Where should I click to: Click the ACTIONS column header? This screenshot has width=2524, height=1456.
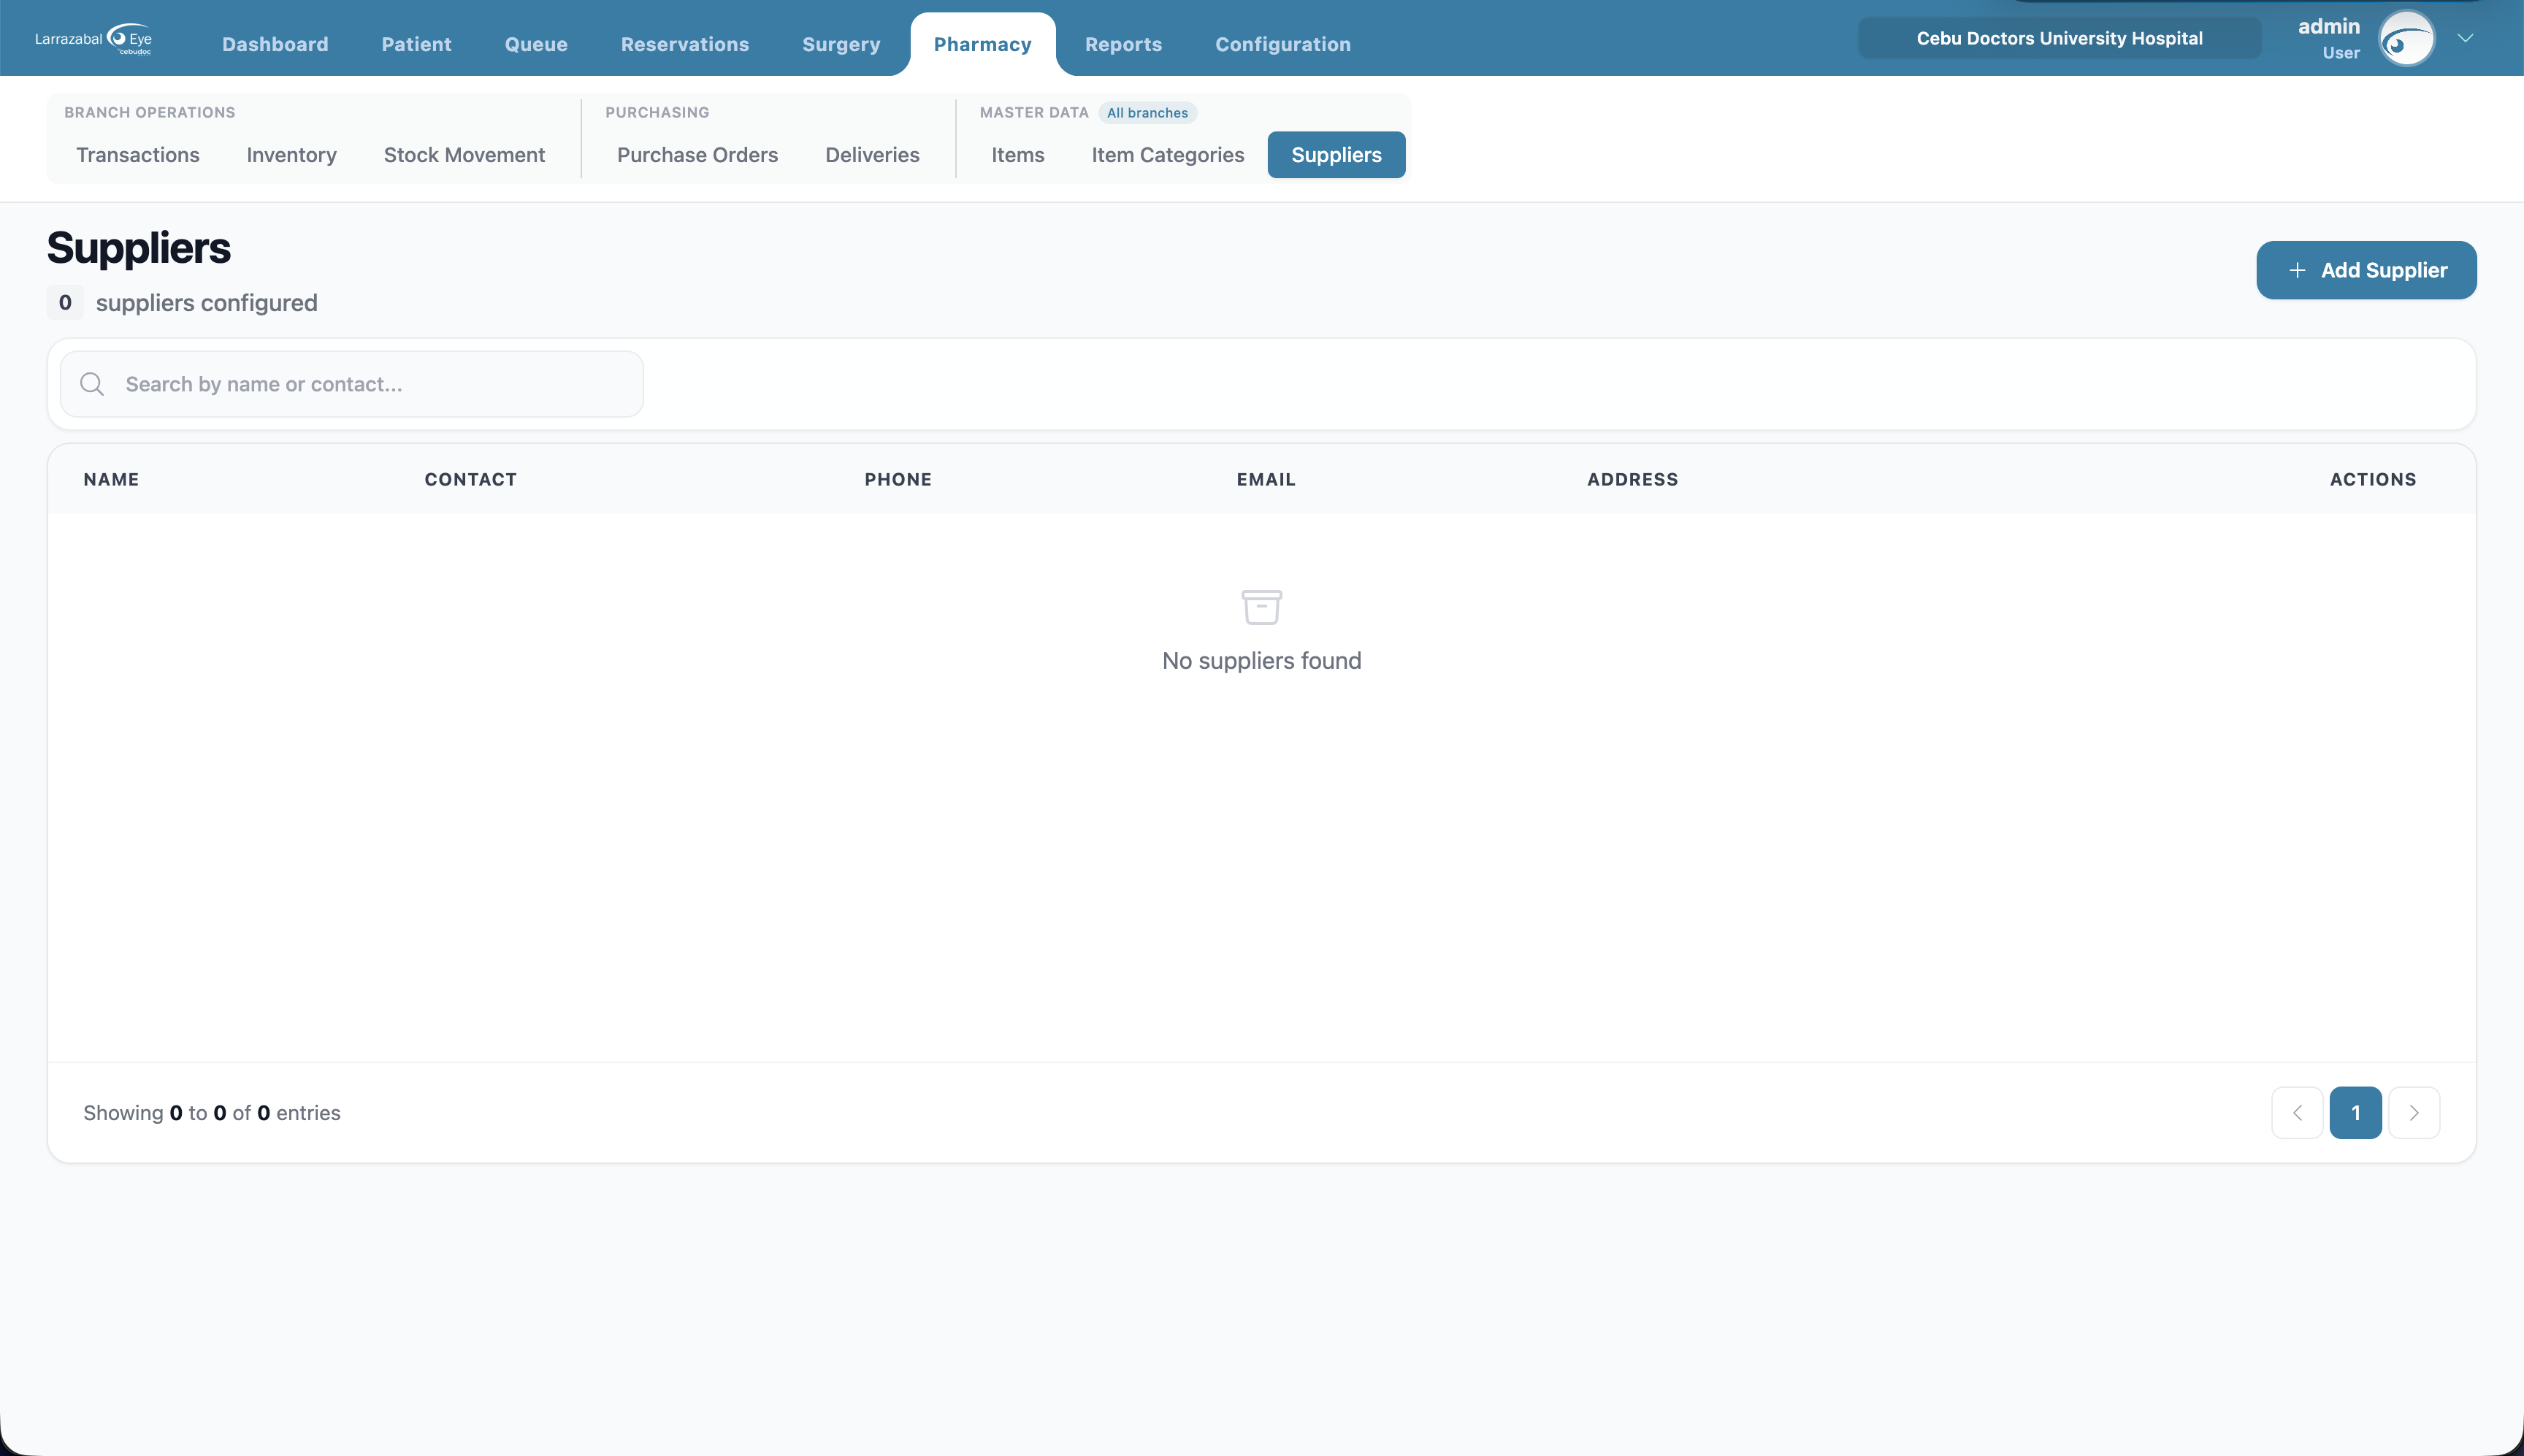click(x=2372, y=479)
